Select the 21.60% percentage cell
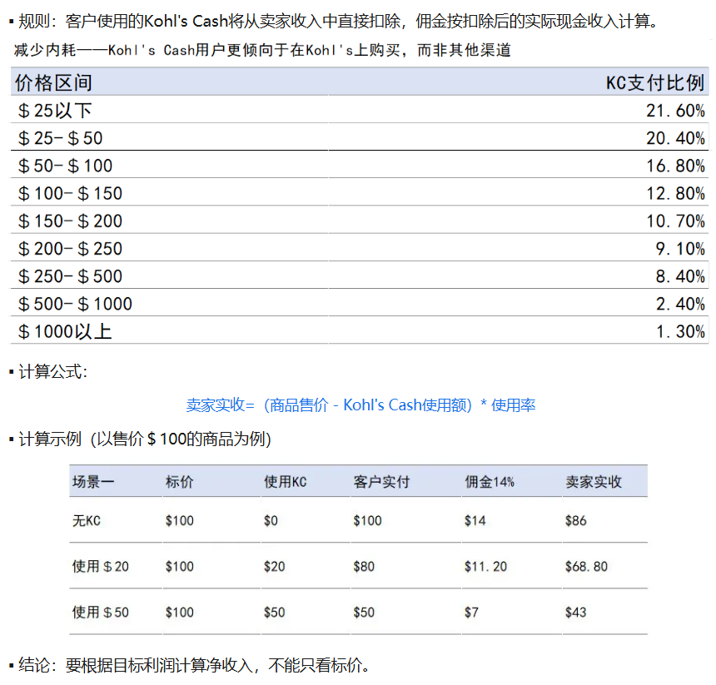 [675, 111]
